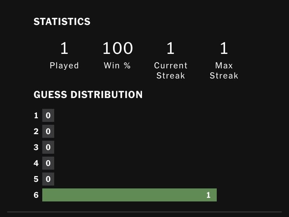Screen dimensions: 289x217
Task: Select the row label number 6
Action: pyautogui.click(x=36, y=195)
